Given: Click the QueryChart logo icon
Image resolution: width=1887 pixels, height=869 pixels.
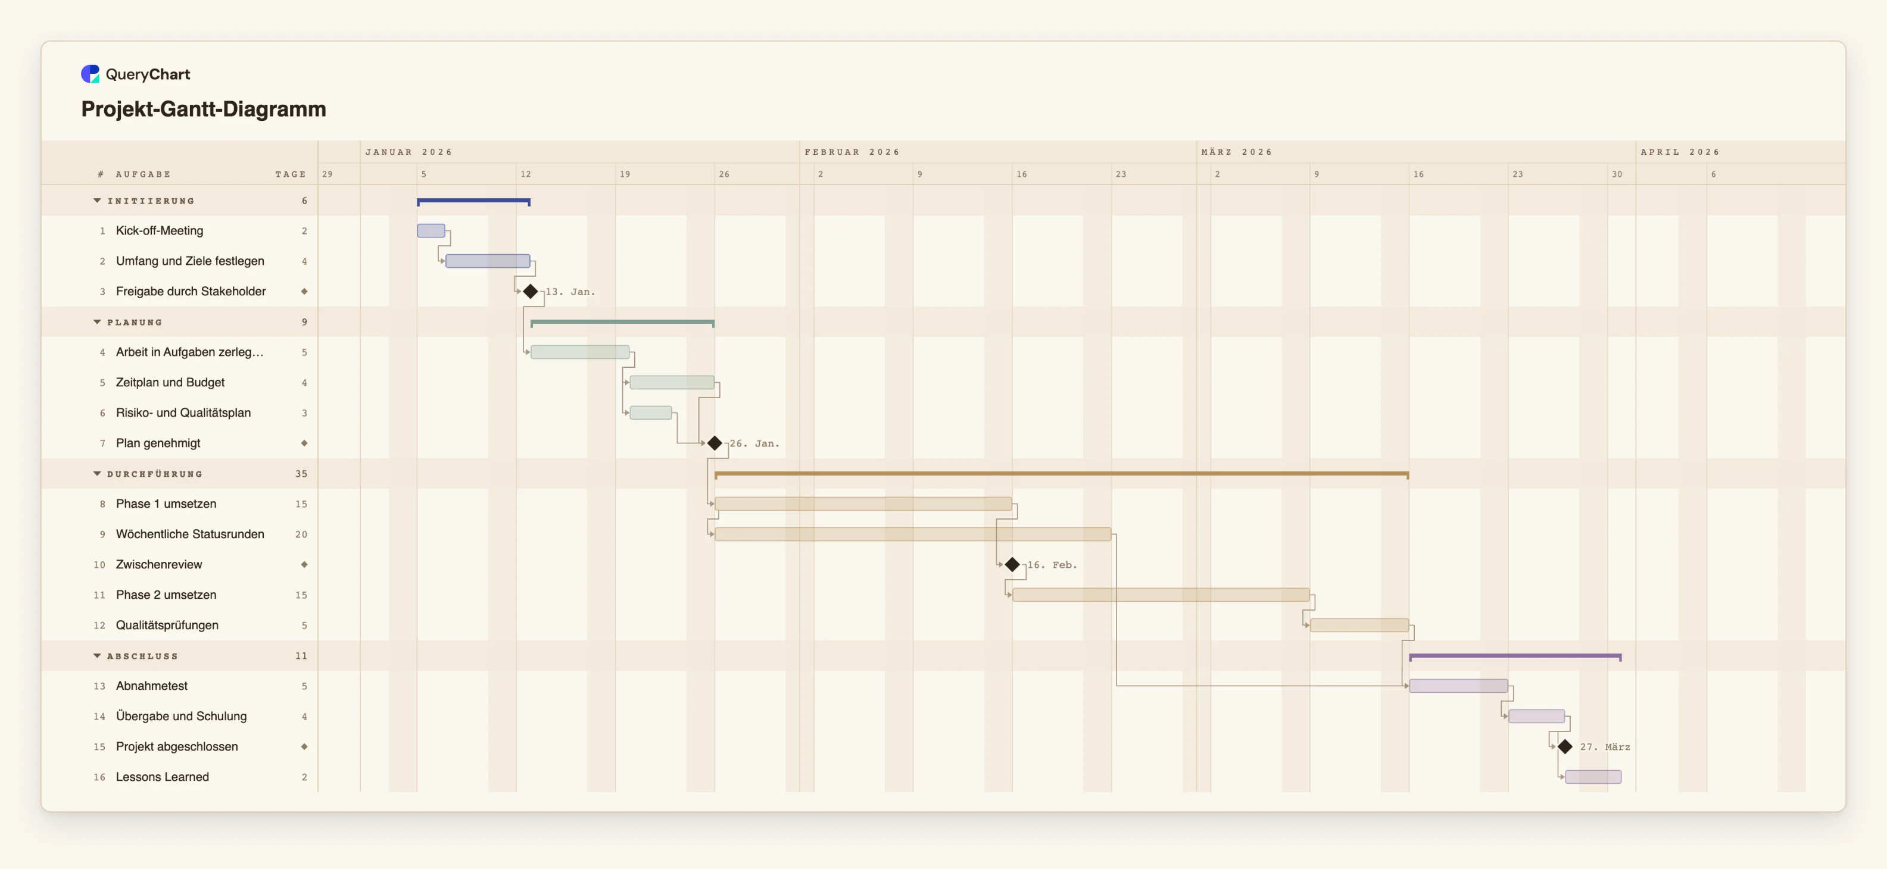Looking at the screenshot, I should point(90,74).
